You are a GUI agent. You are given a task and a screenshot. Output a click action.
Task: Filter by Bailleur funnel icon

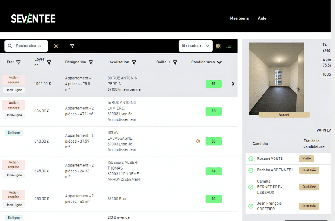click(175, 62)
